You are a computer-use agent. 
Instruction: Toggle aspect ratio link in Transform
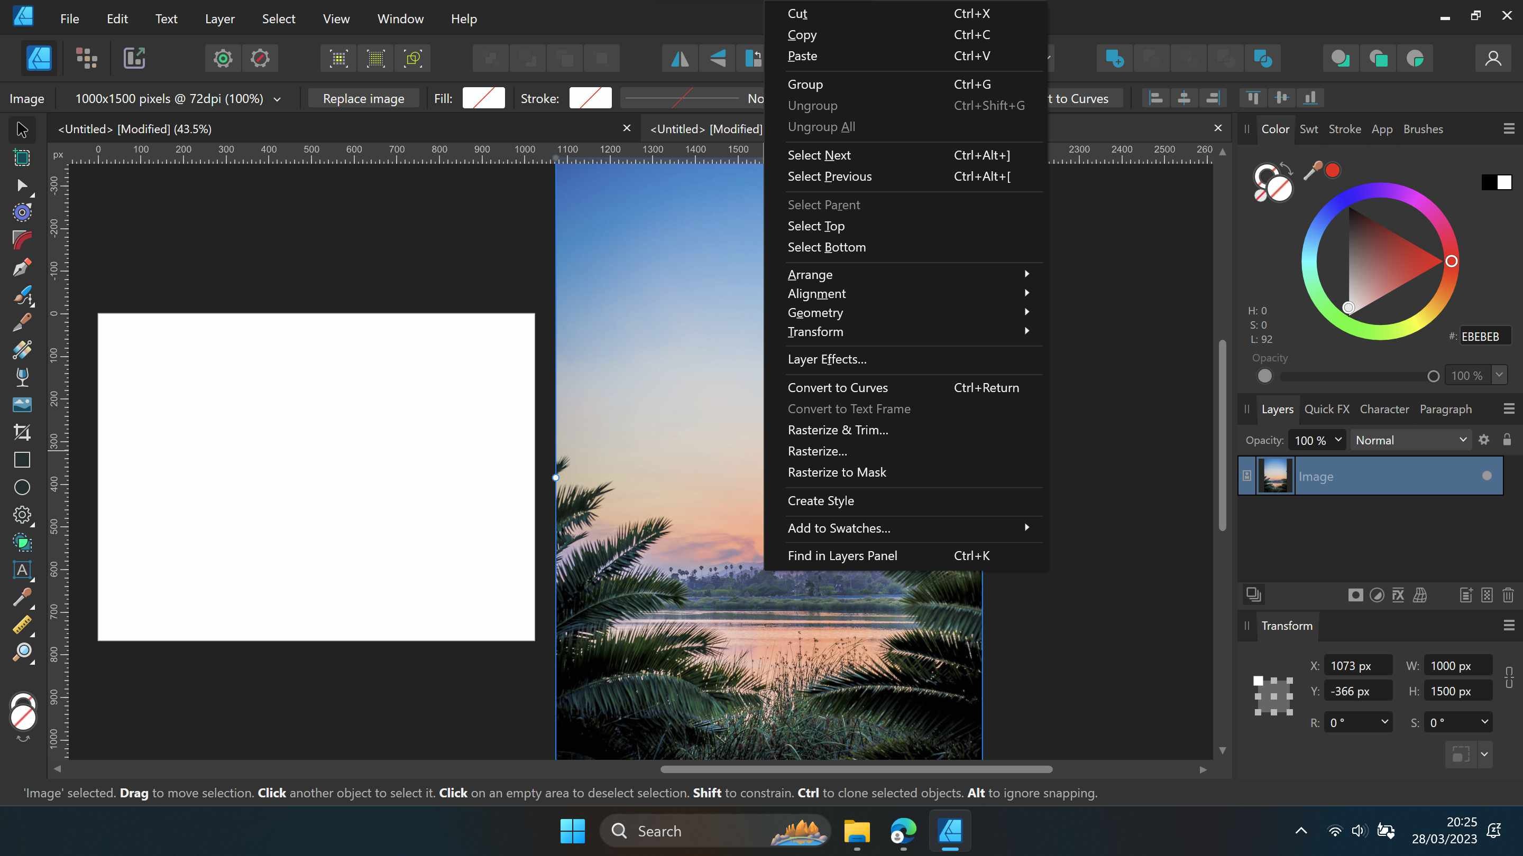point(1509,677)
